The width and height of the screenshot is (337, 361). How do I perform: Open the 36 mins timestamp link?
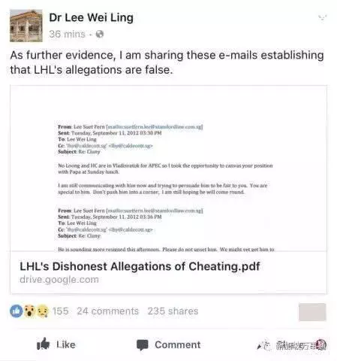[67, 34]
